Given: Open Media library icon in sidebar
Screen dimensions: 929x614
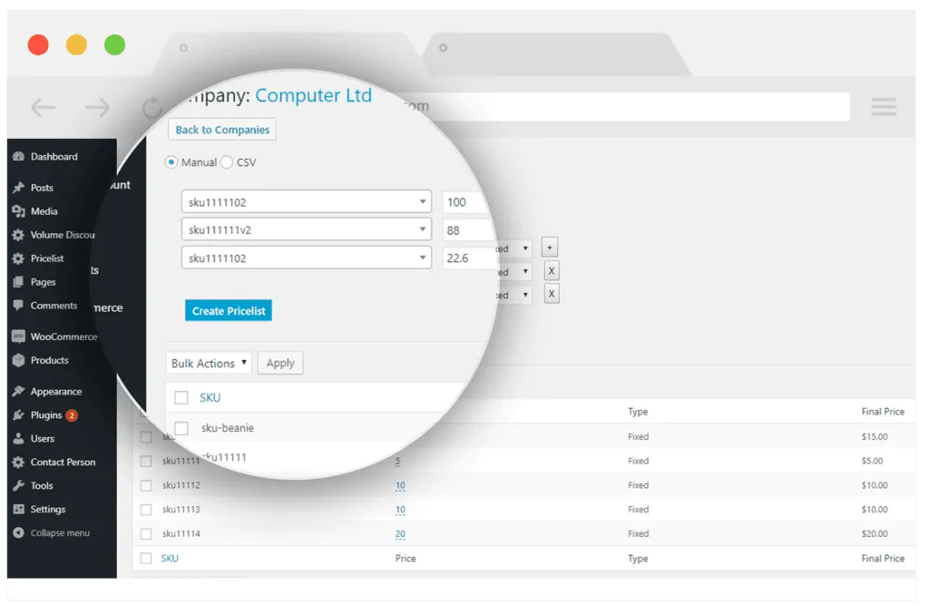Looking at the screenshot, I should coord(18,210).
